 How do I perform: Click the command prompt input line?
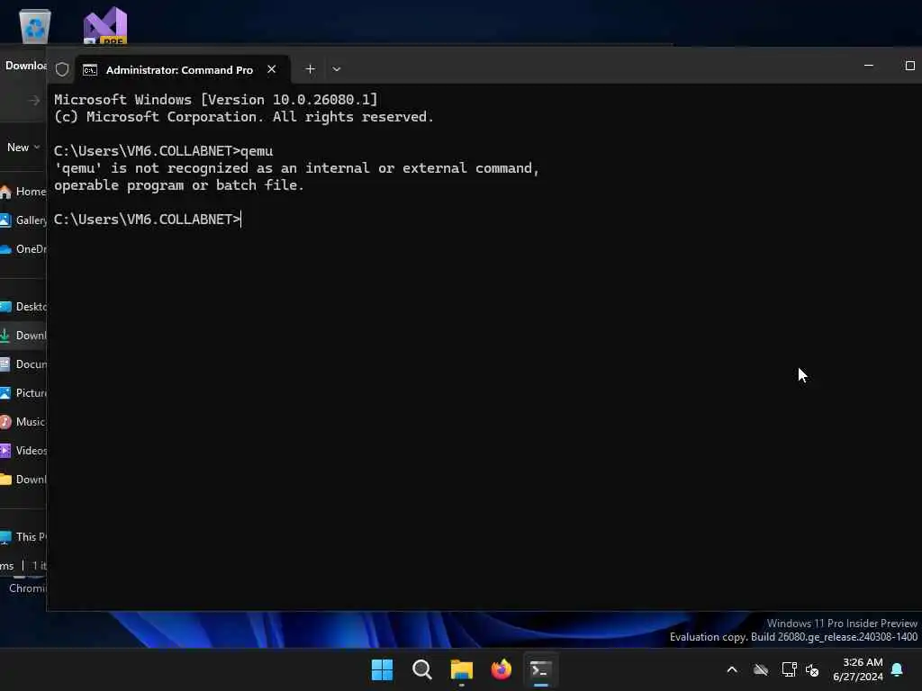[147, 220]
